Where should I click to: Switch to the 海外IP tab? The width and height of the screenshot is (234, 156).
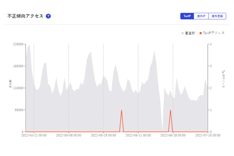(x=200, y=16)
